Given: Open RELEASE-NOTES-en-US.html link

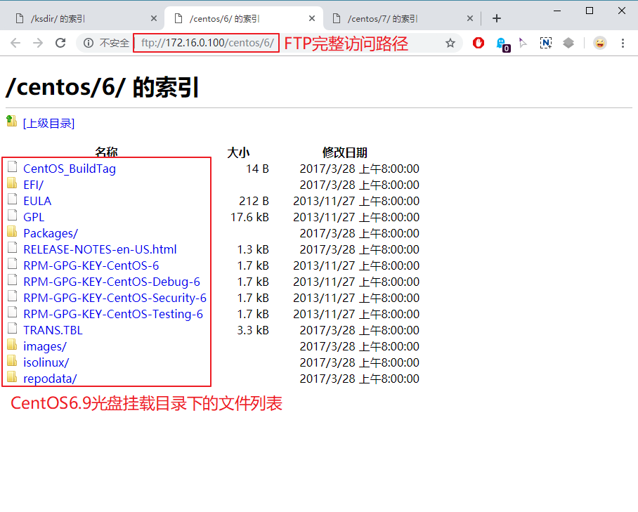Looking at the screenshot, I should (100, 249).
